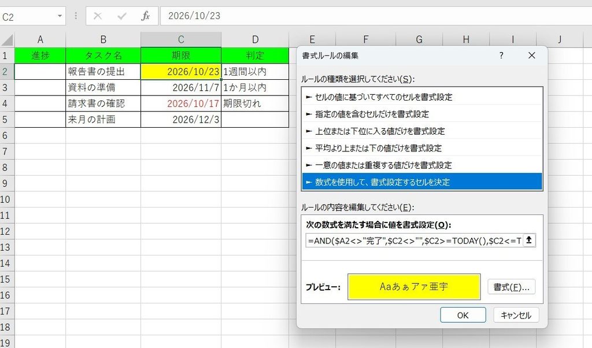This screenshot has width=592, height=348.
Task: Select column C header
Action: pos(181,40)
